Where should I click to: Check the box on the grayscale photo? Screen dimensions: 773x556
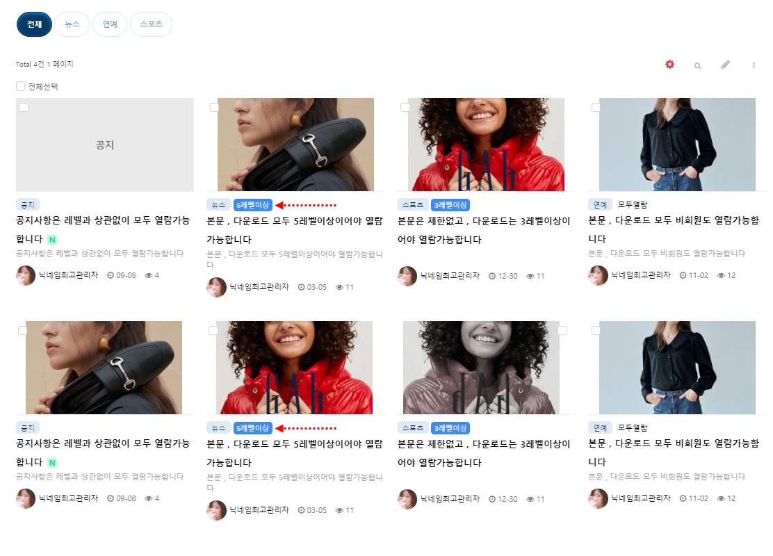coord(562,331)
